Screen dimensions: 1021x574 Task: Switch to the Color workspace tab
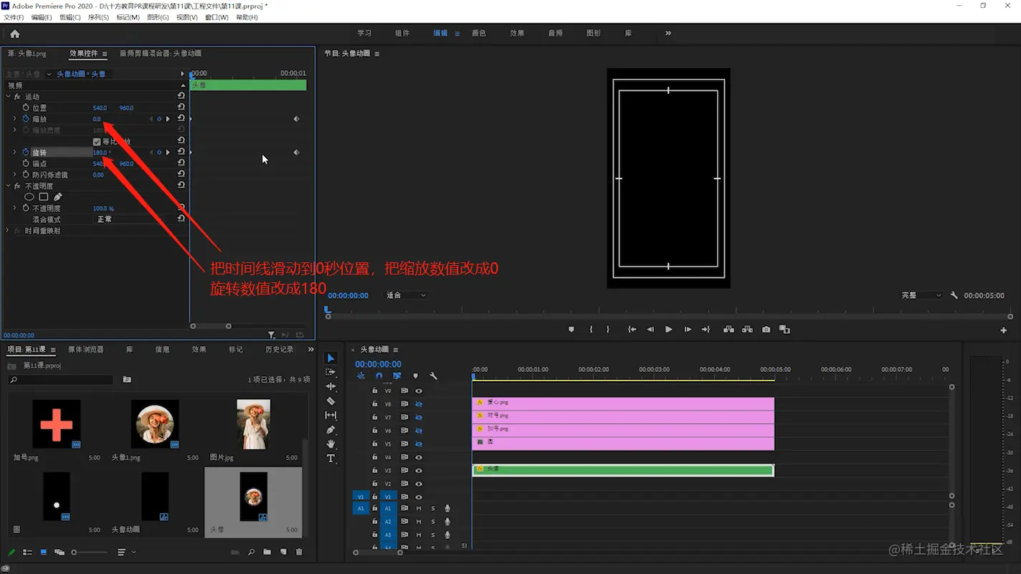478,34
